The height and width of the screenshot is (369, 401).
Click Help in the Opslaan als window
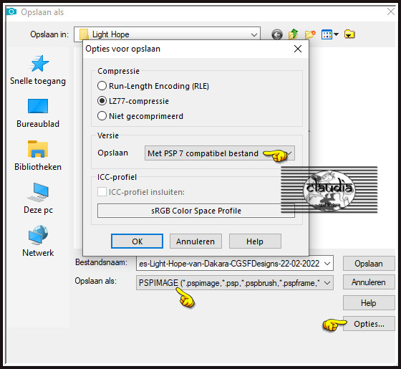tap(369, 302)
